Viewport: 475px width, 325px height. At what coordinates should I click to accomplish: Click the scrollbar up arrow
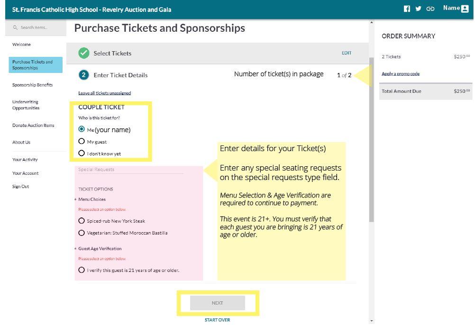click(371, 22)
